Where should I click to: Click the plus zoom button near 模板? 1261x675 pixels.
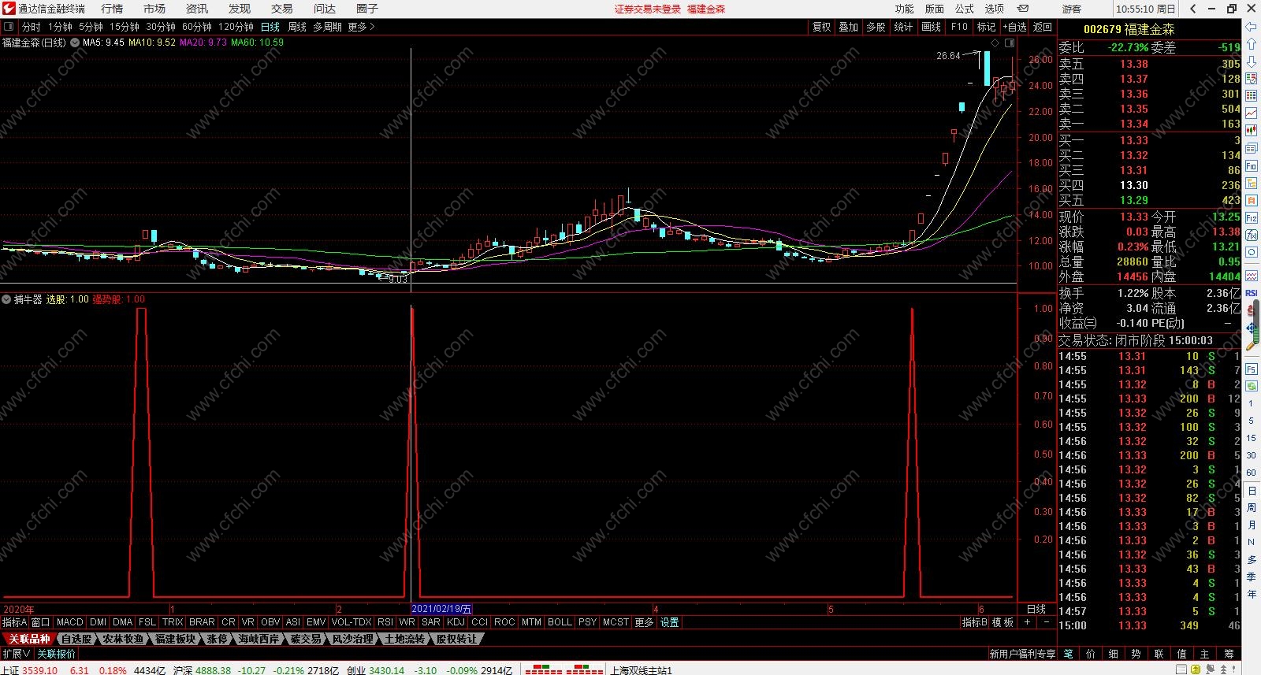[x=1027, y=622]
